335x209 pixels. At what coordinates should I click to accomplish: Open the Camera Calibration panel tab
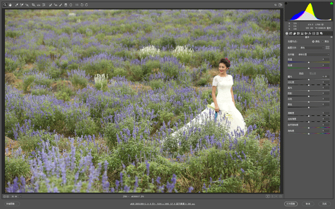[x=314, y=33]
